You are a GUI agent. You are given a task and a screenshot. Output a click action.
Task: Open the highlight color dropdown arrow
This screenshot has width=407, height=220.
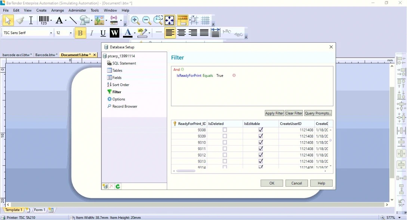149,33
